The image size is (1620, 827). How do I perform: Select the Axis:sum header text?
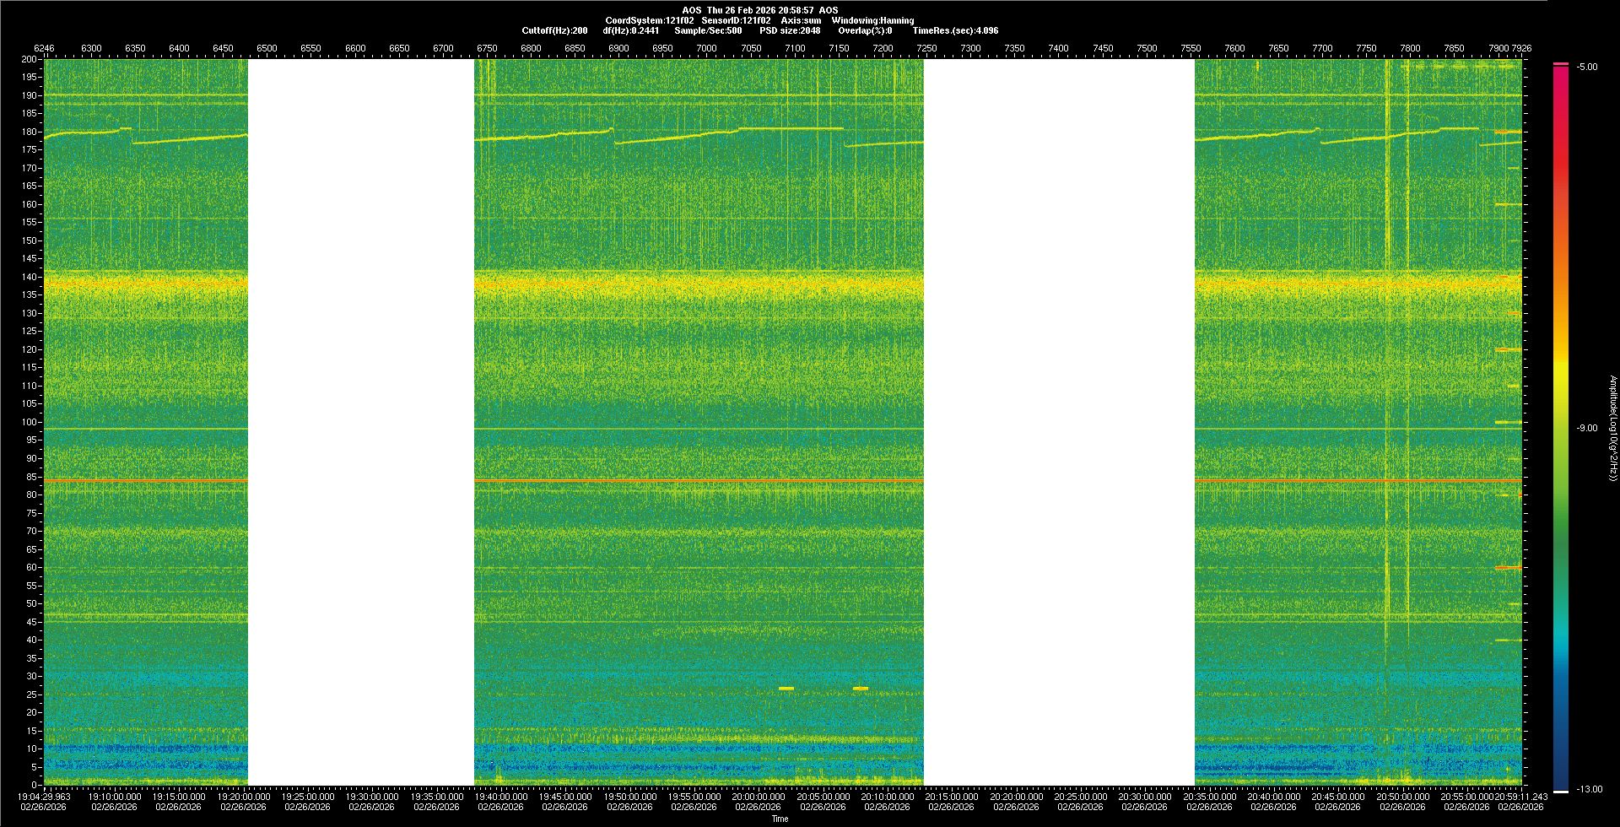point(801,20)
